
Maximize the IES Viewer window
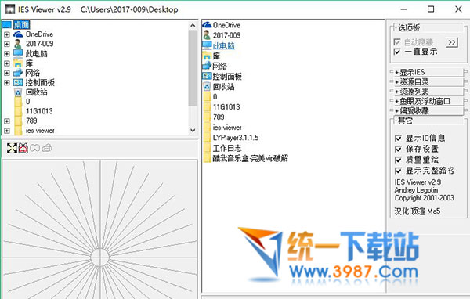point(431,9)
